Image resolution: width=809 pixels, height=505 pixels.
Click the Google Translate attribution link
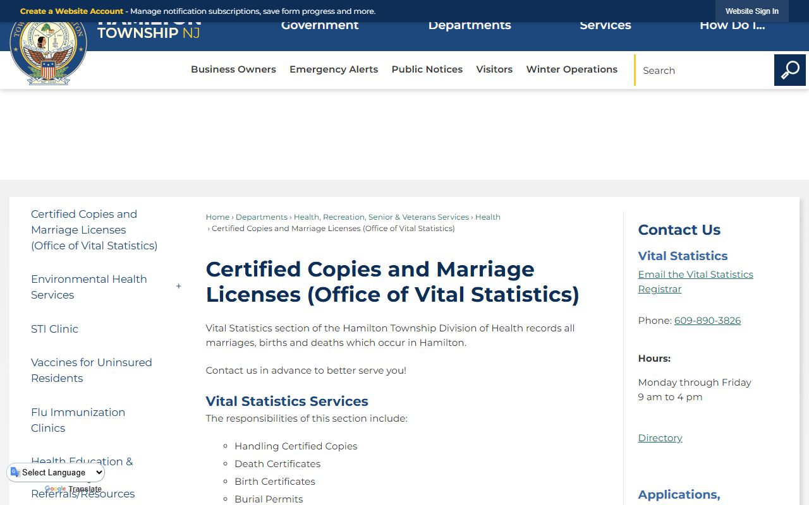click(x=73, y=489)
